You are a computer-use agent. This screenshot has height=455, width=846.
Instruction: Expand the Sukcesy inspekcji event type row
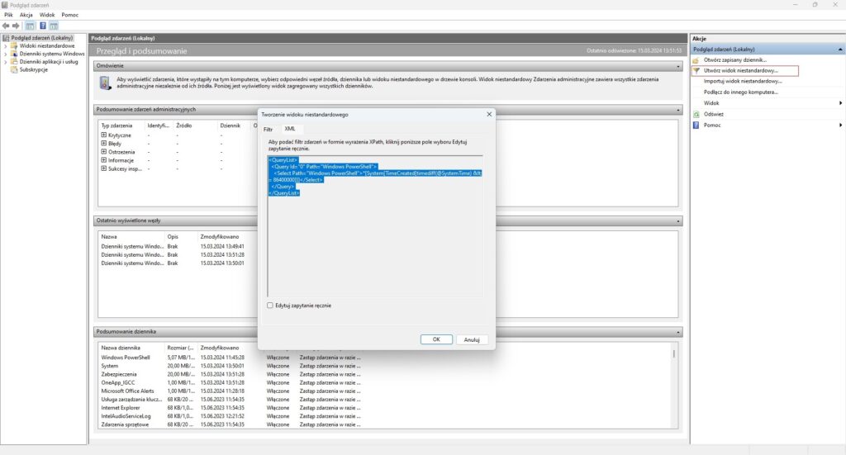pos(103,168)
